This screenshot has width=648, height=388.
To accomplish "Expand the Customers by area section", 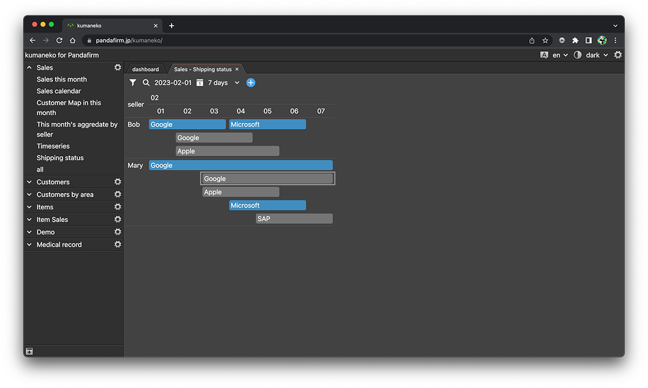I will tap(30, 194).
